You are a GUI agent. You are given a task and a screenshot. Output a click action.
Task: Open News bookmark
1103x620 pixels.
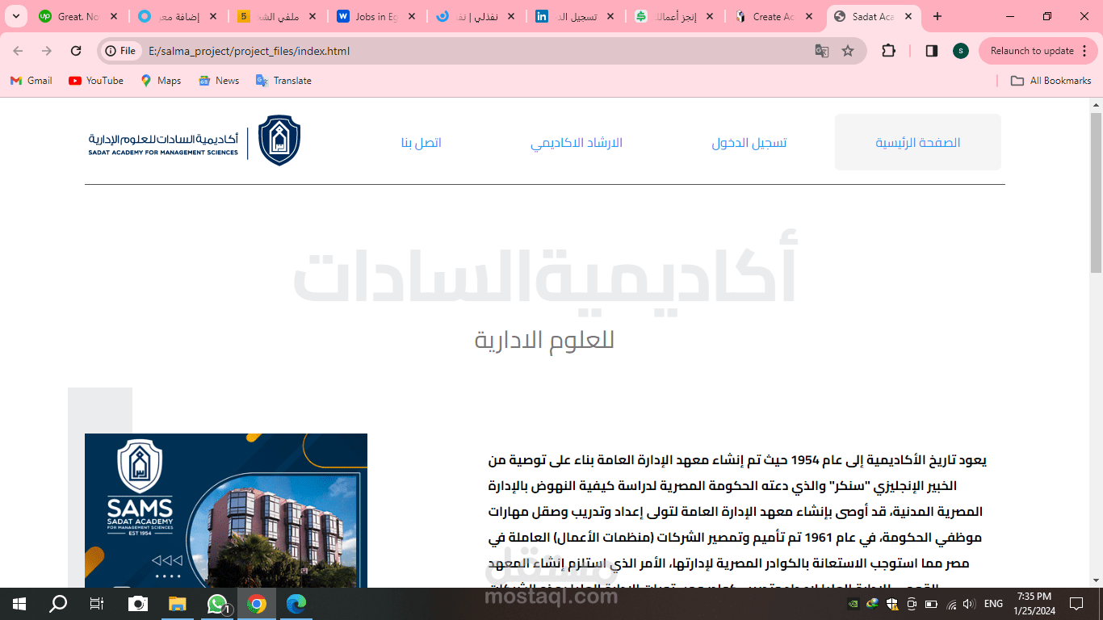click(x=219, y=81)
